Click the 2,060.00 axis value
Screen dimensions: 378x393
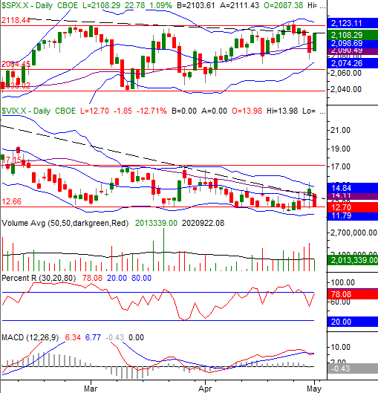click(x=346, y=74)
